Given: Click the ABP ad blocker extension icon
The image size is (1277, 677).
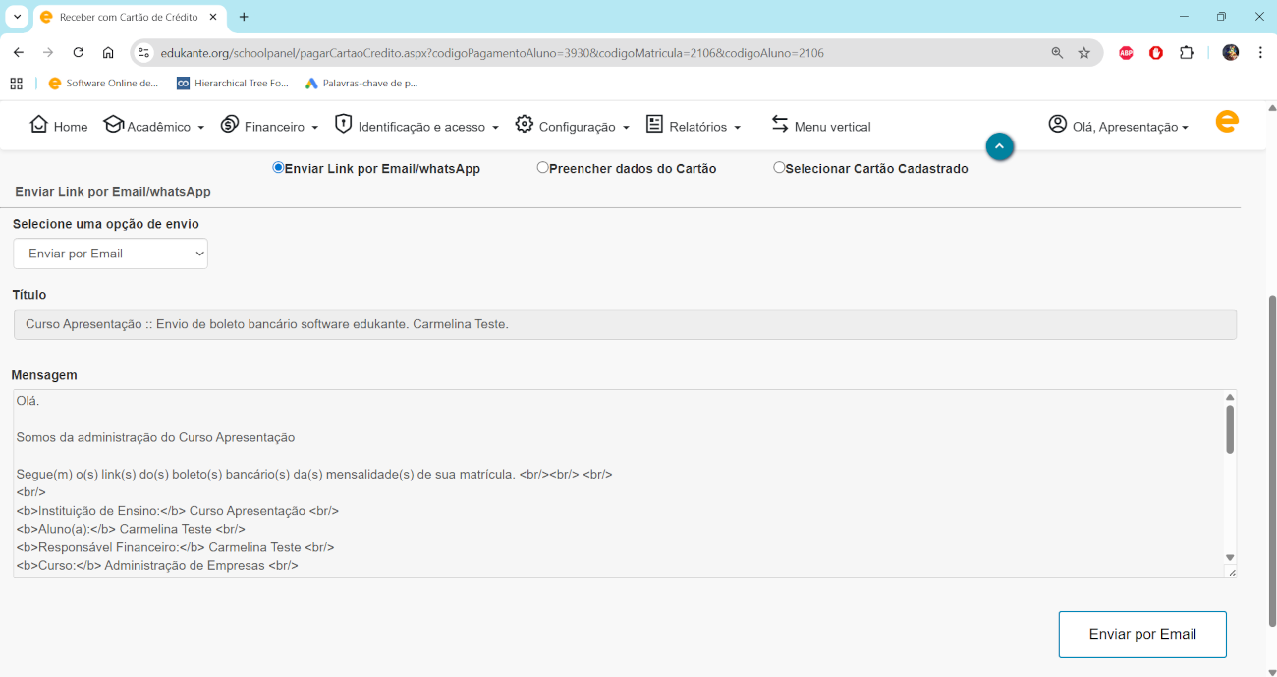Looking at the screenshot, I should point(1126,53).
